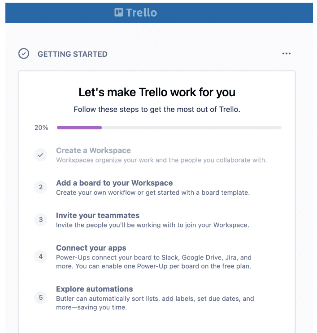Click the step 4 number badge
The width and height of the screenshot is (317, 333).
pyautogui.click(x=41, y=256)
